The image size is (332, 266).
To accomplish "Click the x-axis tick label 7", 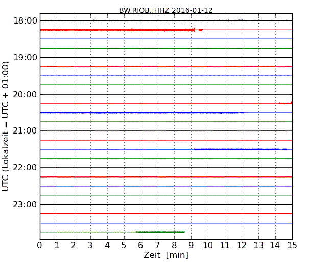I will (x=157, y=245).
